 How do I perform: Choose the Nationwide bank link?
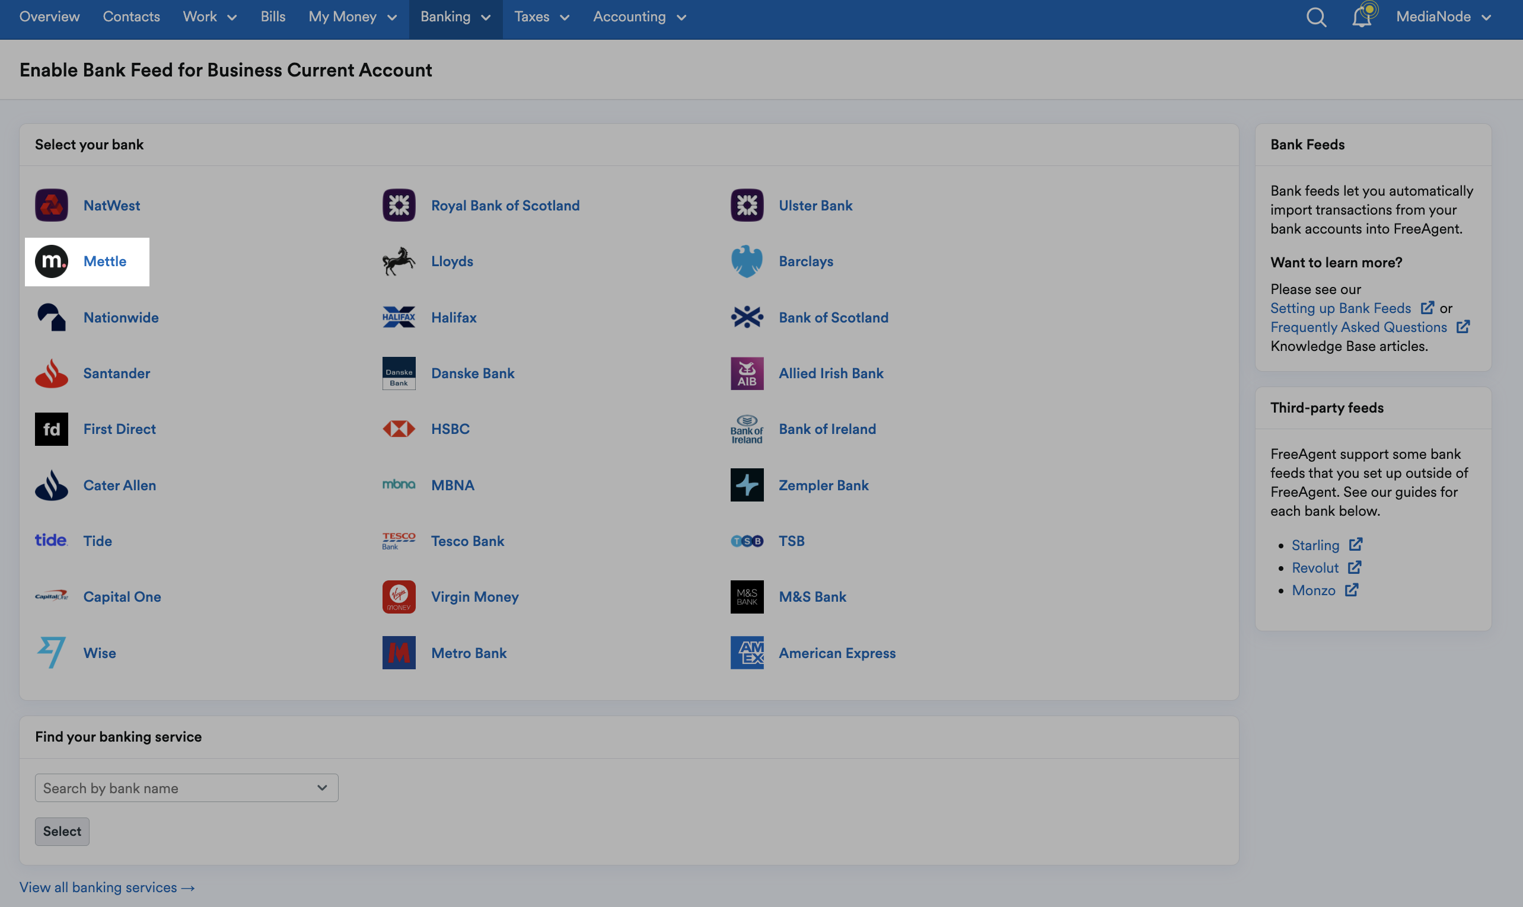click(121, 317)
